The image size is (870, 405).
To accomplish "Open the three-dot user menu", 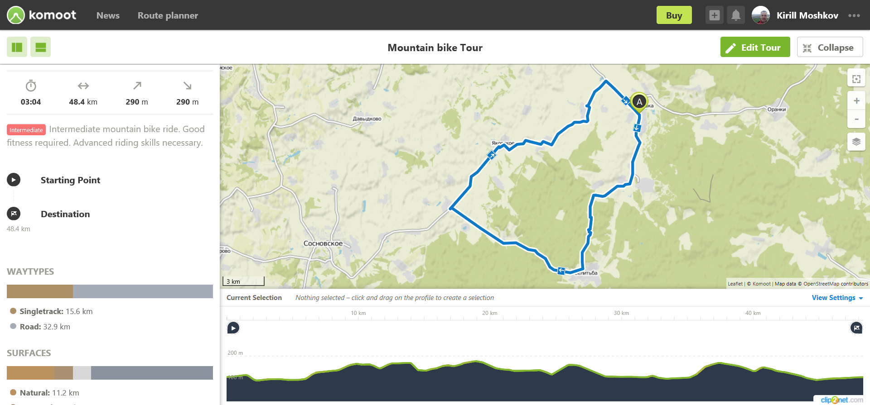I will click(854, 15).
